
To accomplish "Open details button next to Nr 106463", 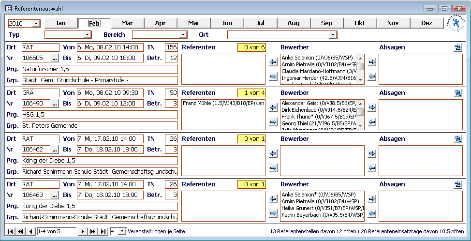I will (x=54, y=195).
